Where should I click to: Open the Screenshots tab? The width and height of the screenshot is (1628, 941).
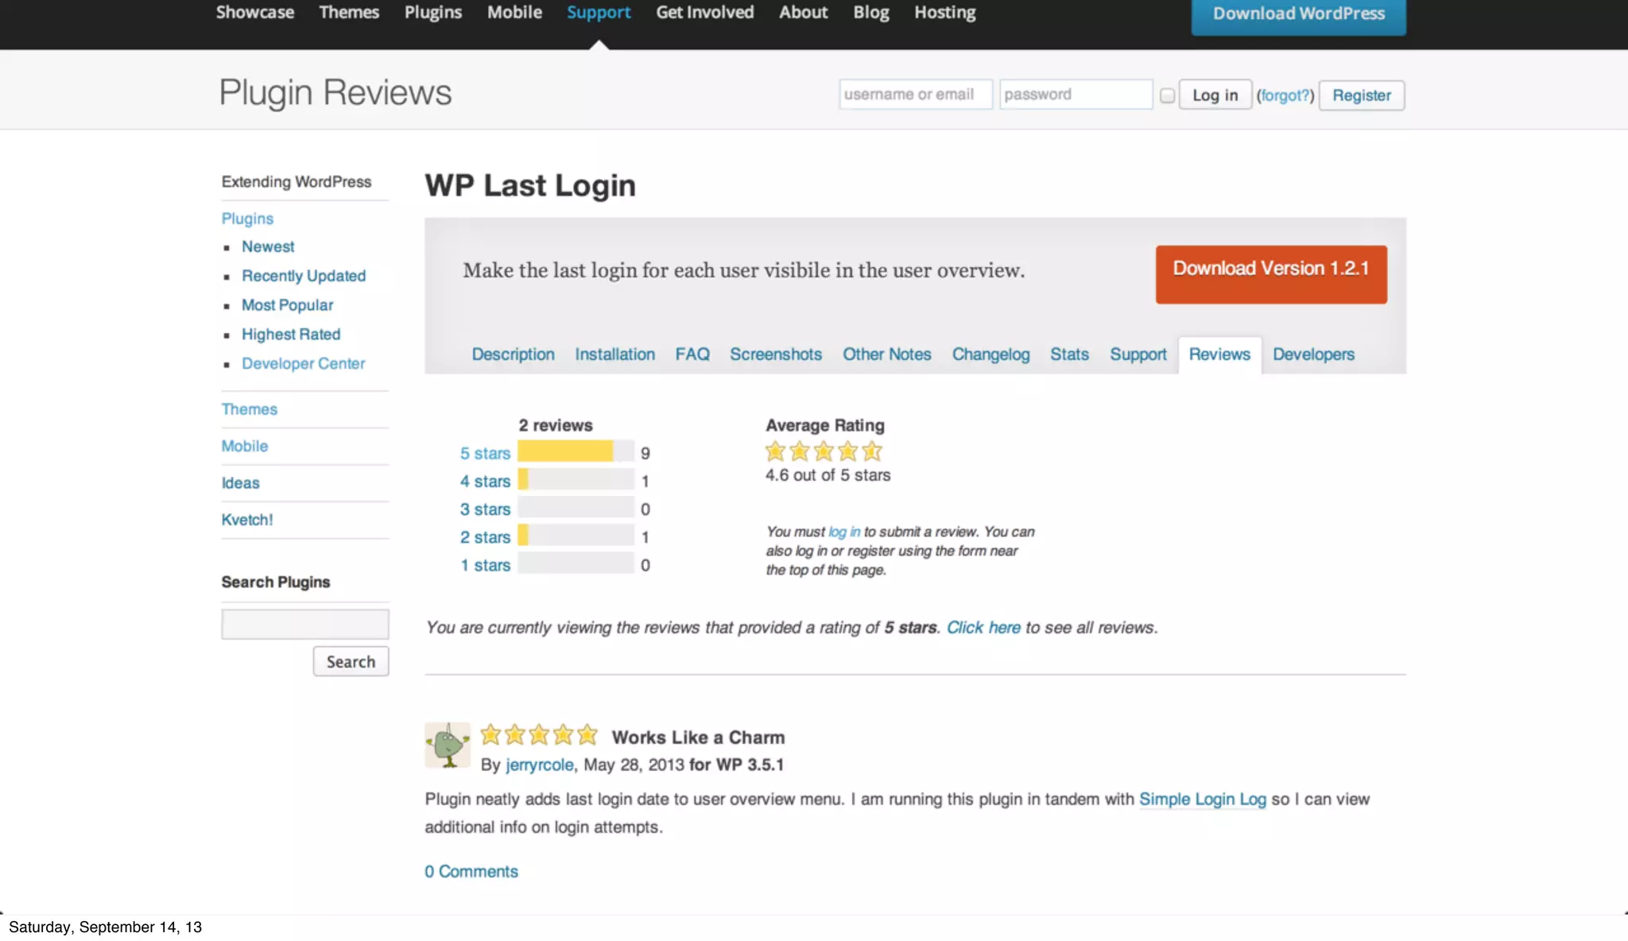(776, 354)
